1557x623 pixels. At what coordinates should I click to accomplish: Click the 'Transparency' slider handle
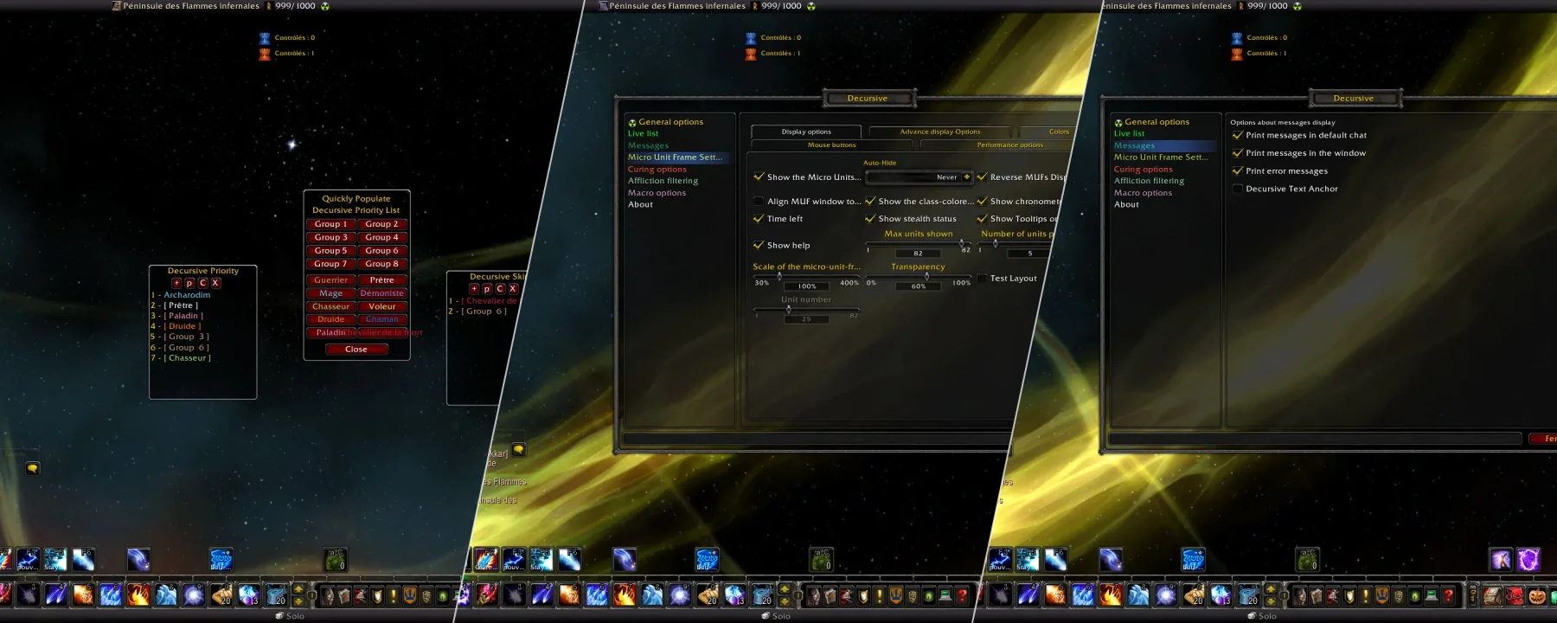(926, 277)
